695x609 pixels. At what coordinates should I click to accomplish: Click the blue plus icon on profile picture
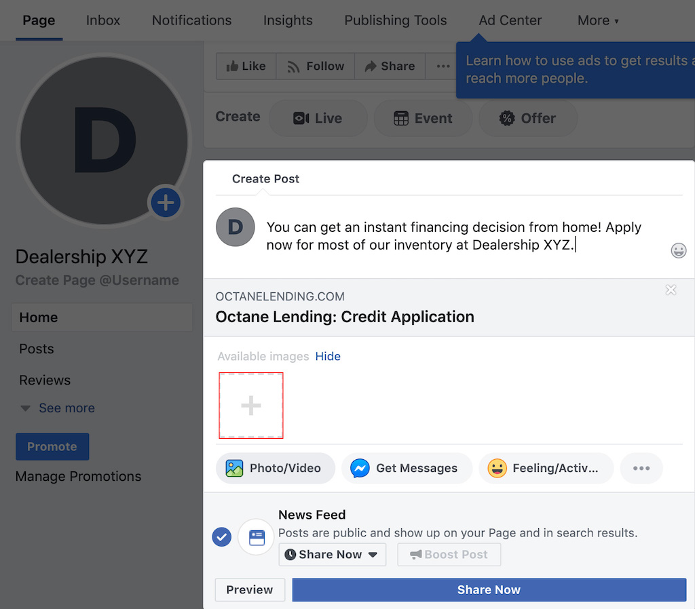[166, 203]
